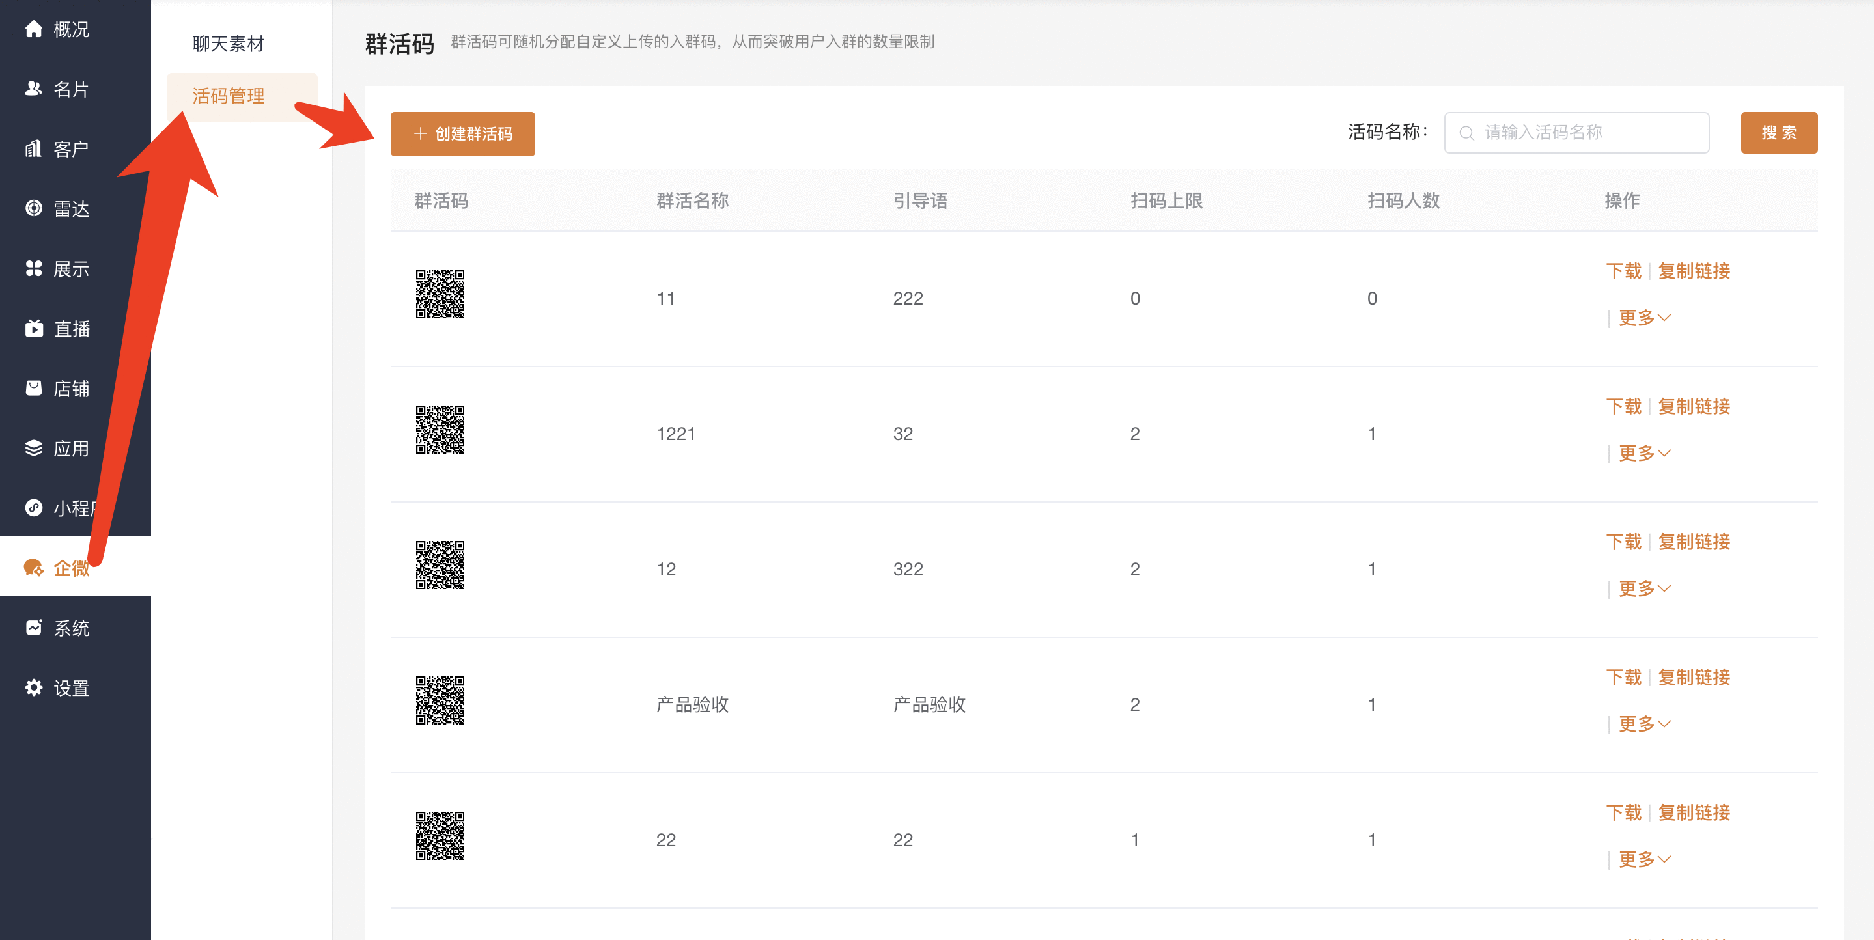Click 下载 link for 产品验收 row

click(1623, 678)
